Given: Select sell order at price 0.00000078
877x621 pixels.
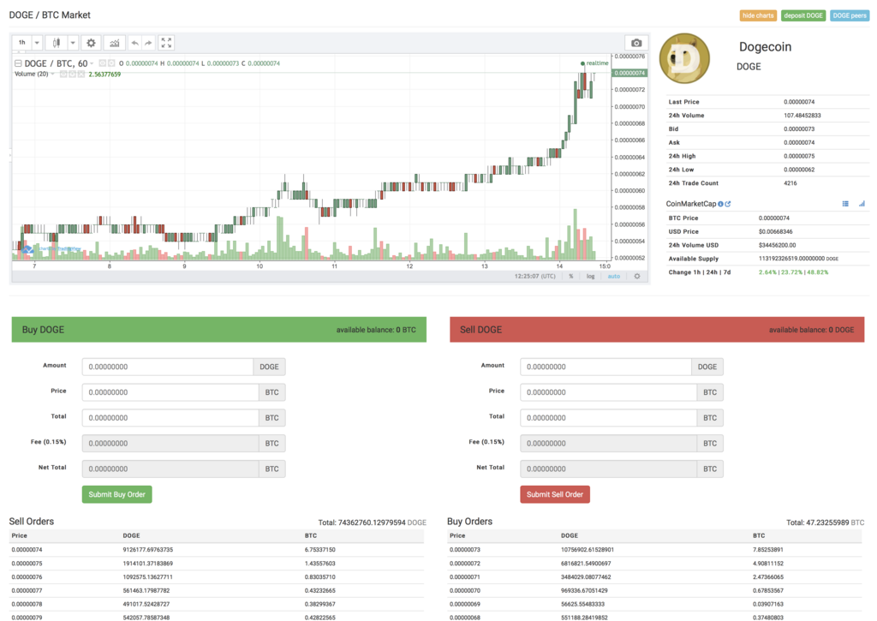Looking at the screenshot, I should point(217,604).
